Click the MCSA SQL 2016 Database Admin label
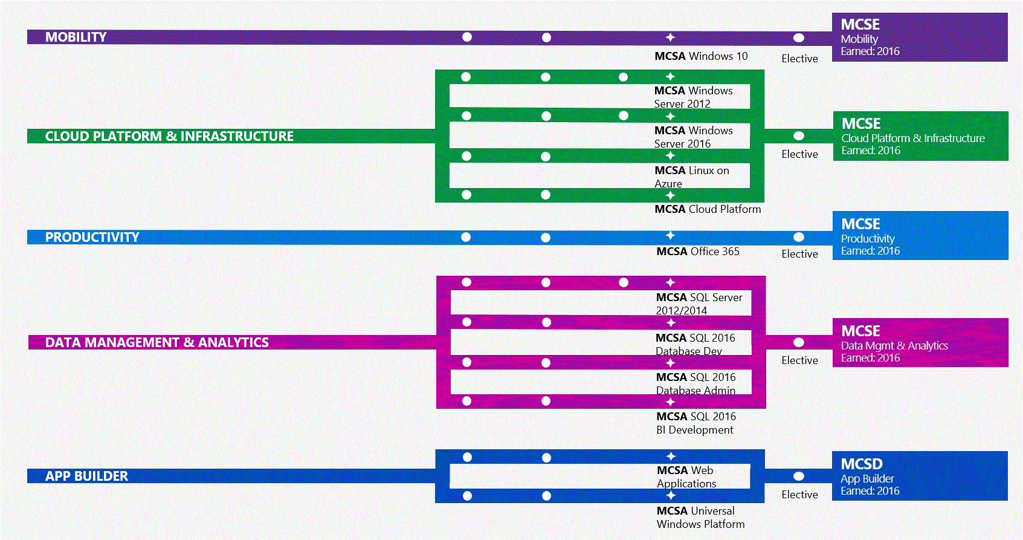The width and height of the screenshot is (1023, 540). (x=695, y=384)
